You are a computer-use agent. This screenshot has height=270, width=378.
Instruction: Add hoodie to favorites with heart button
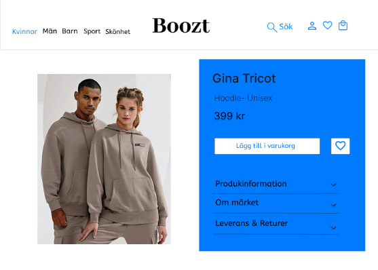tap(340, 146)
